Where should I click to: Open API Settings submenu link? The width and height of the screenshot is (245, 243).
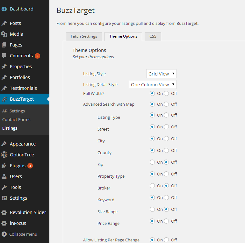14,111
